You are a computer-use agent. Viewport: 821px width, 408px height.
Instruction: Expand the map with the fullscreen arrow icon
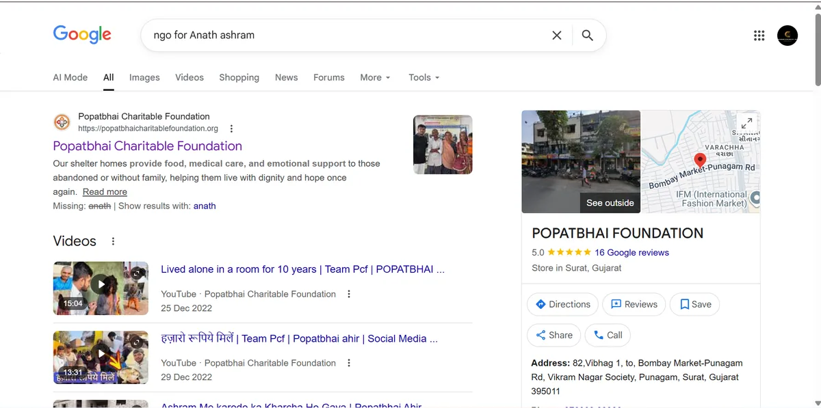coord(747,123)
